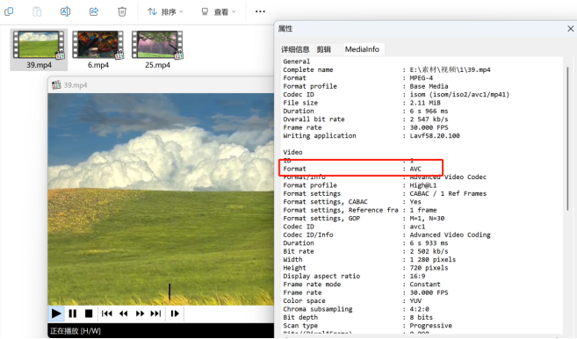The width and height of the screenshot is (577, 339).
Task: Skip to the previous track
Action: pos(107,314)
